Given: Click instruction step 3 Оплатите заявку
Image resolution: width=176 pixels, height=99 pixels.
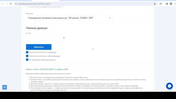Looking at the screenshot, I should tap(75, 84).
